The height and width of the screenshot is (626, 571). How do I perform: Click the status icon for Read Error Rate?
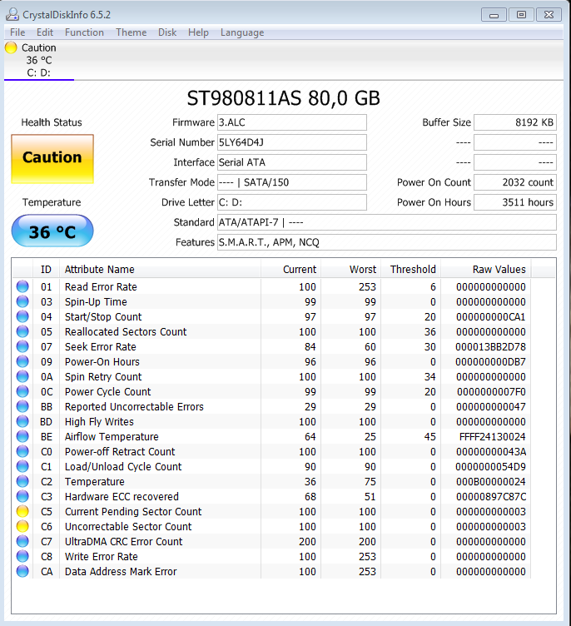[22, 286]
